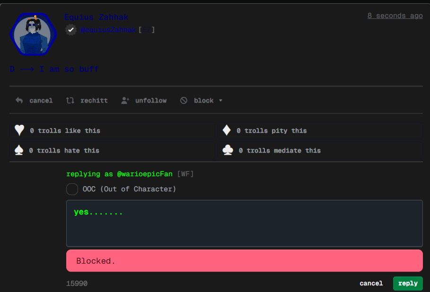Click the '8 seconds ago' timestamp
Viewport: 430px width, 292px height.
point(395,16)
